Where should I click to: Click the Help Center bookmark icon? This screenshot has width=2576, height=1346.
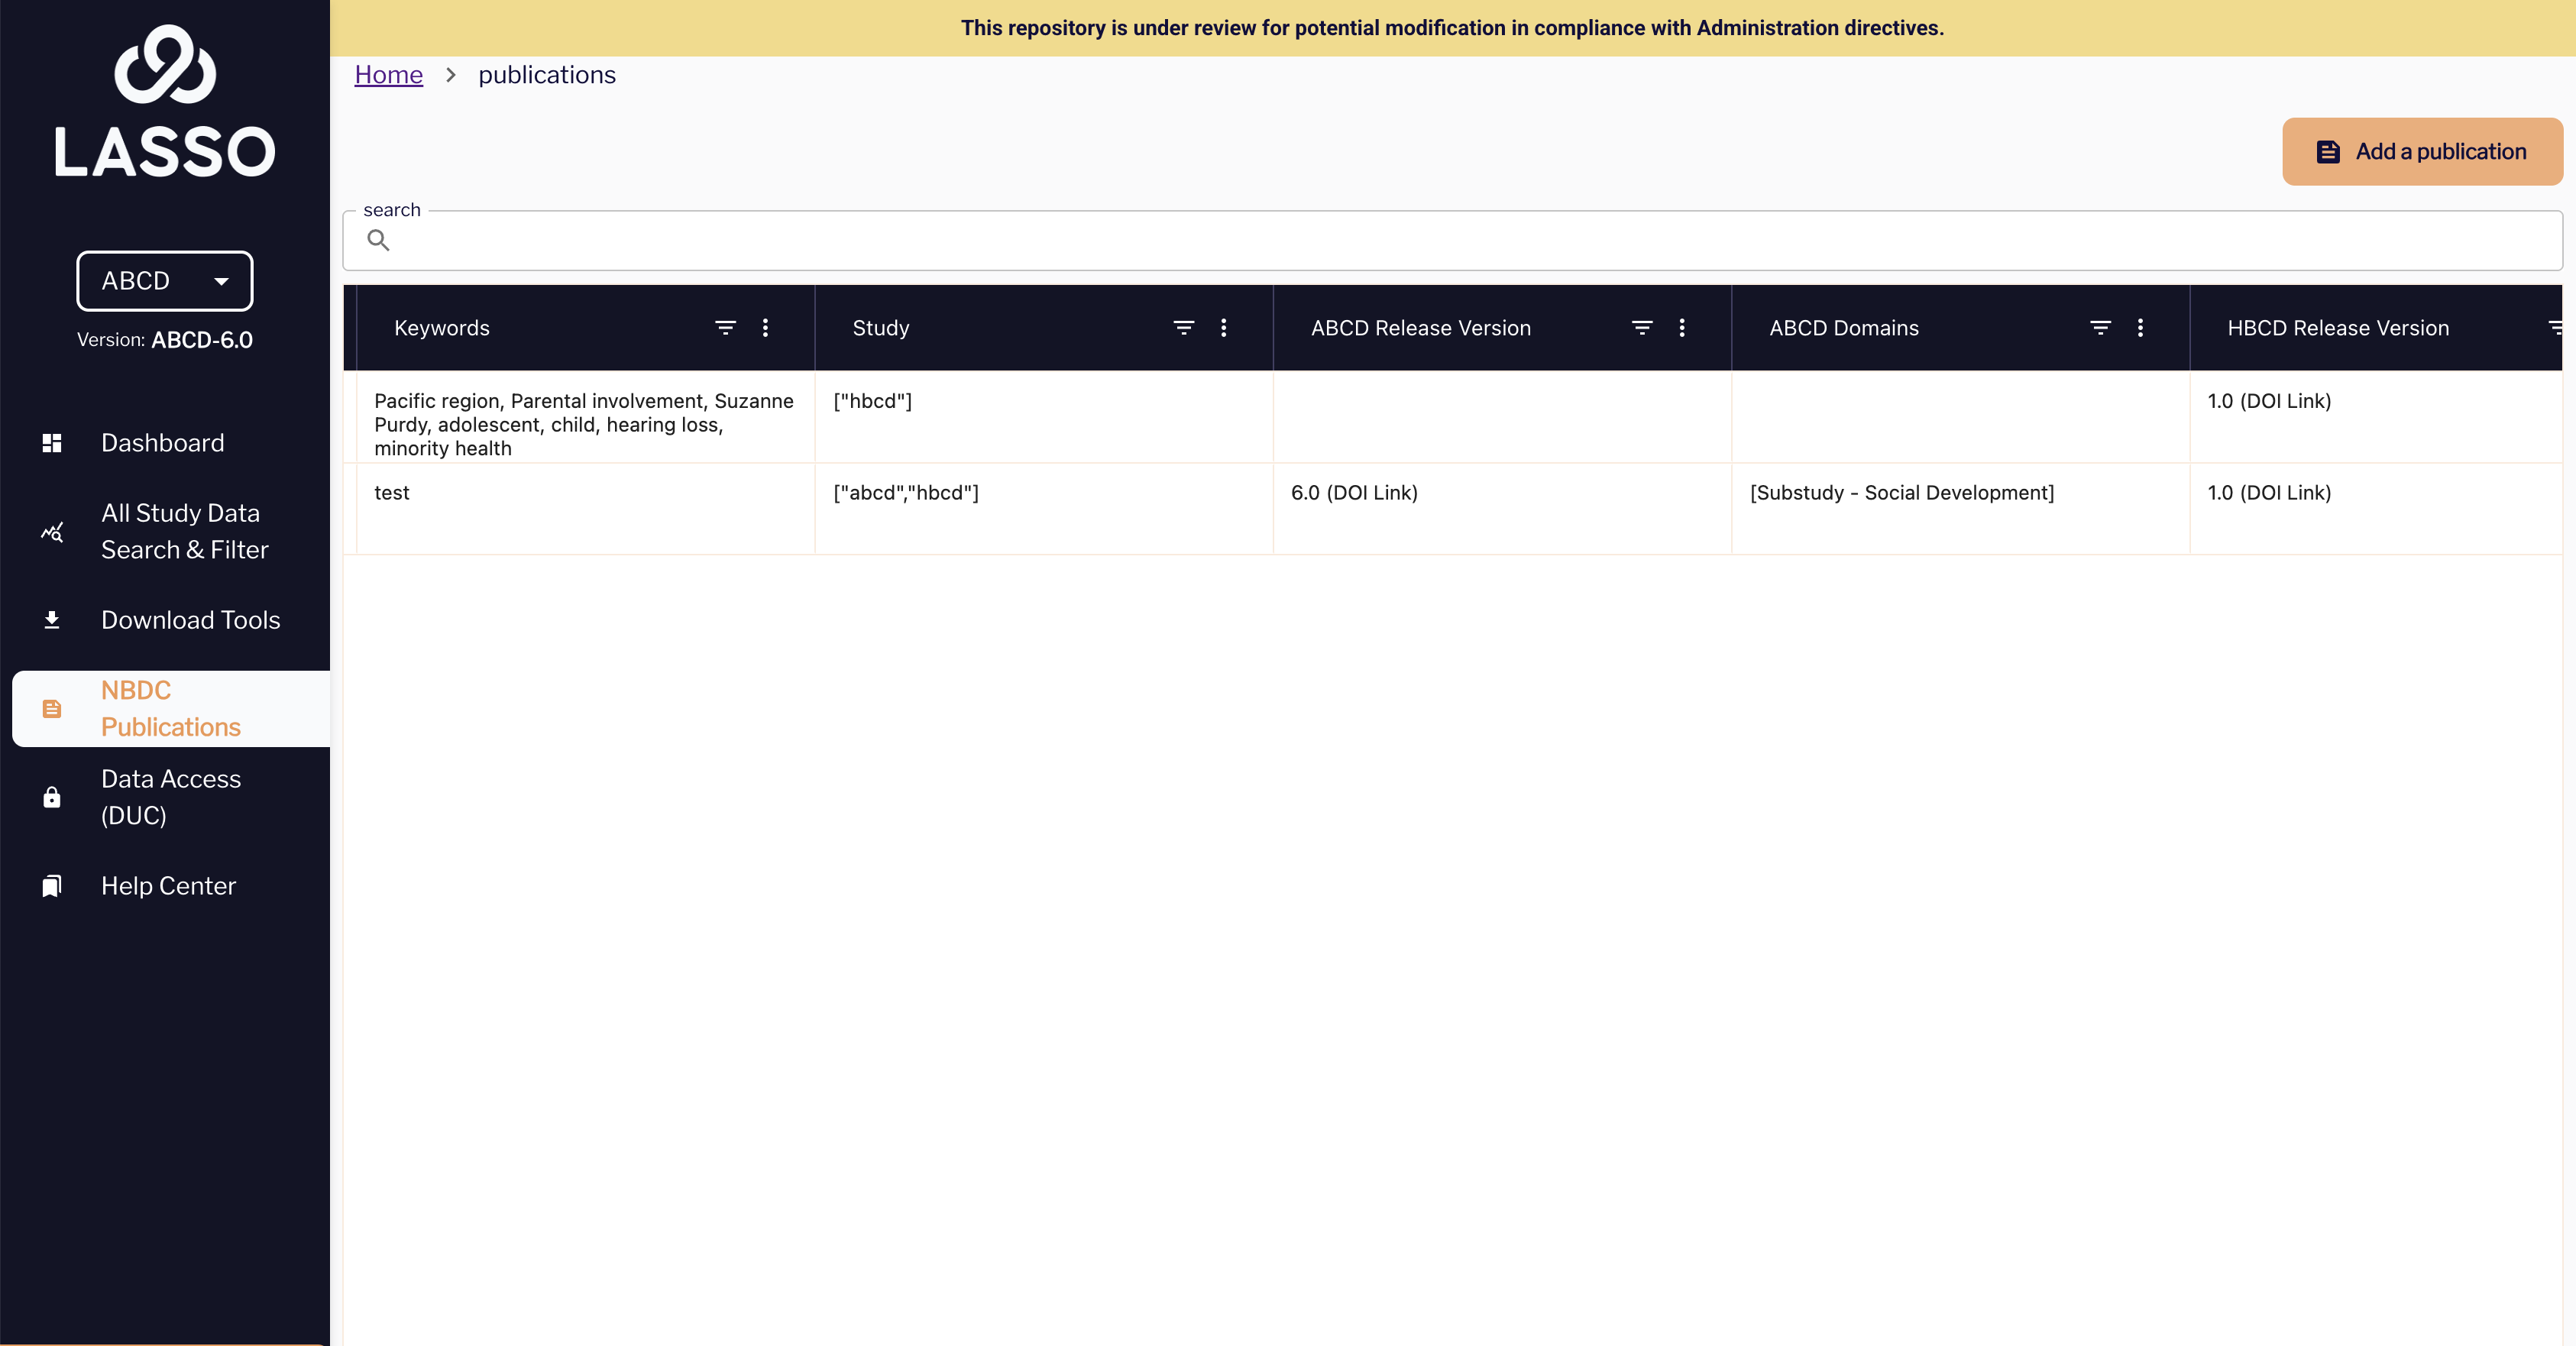coord(52,886)
